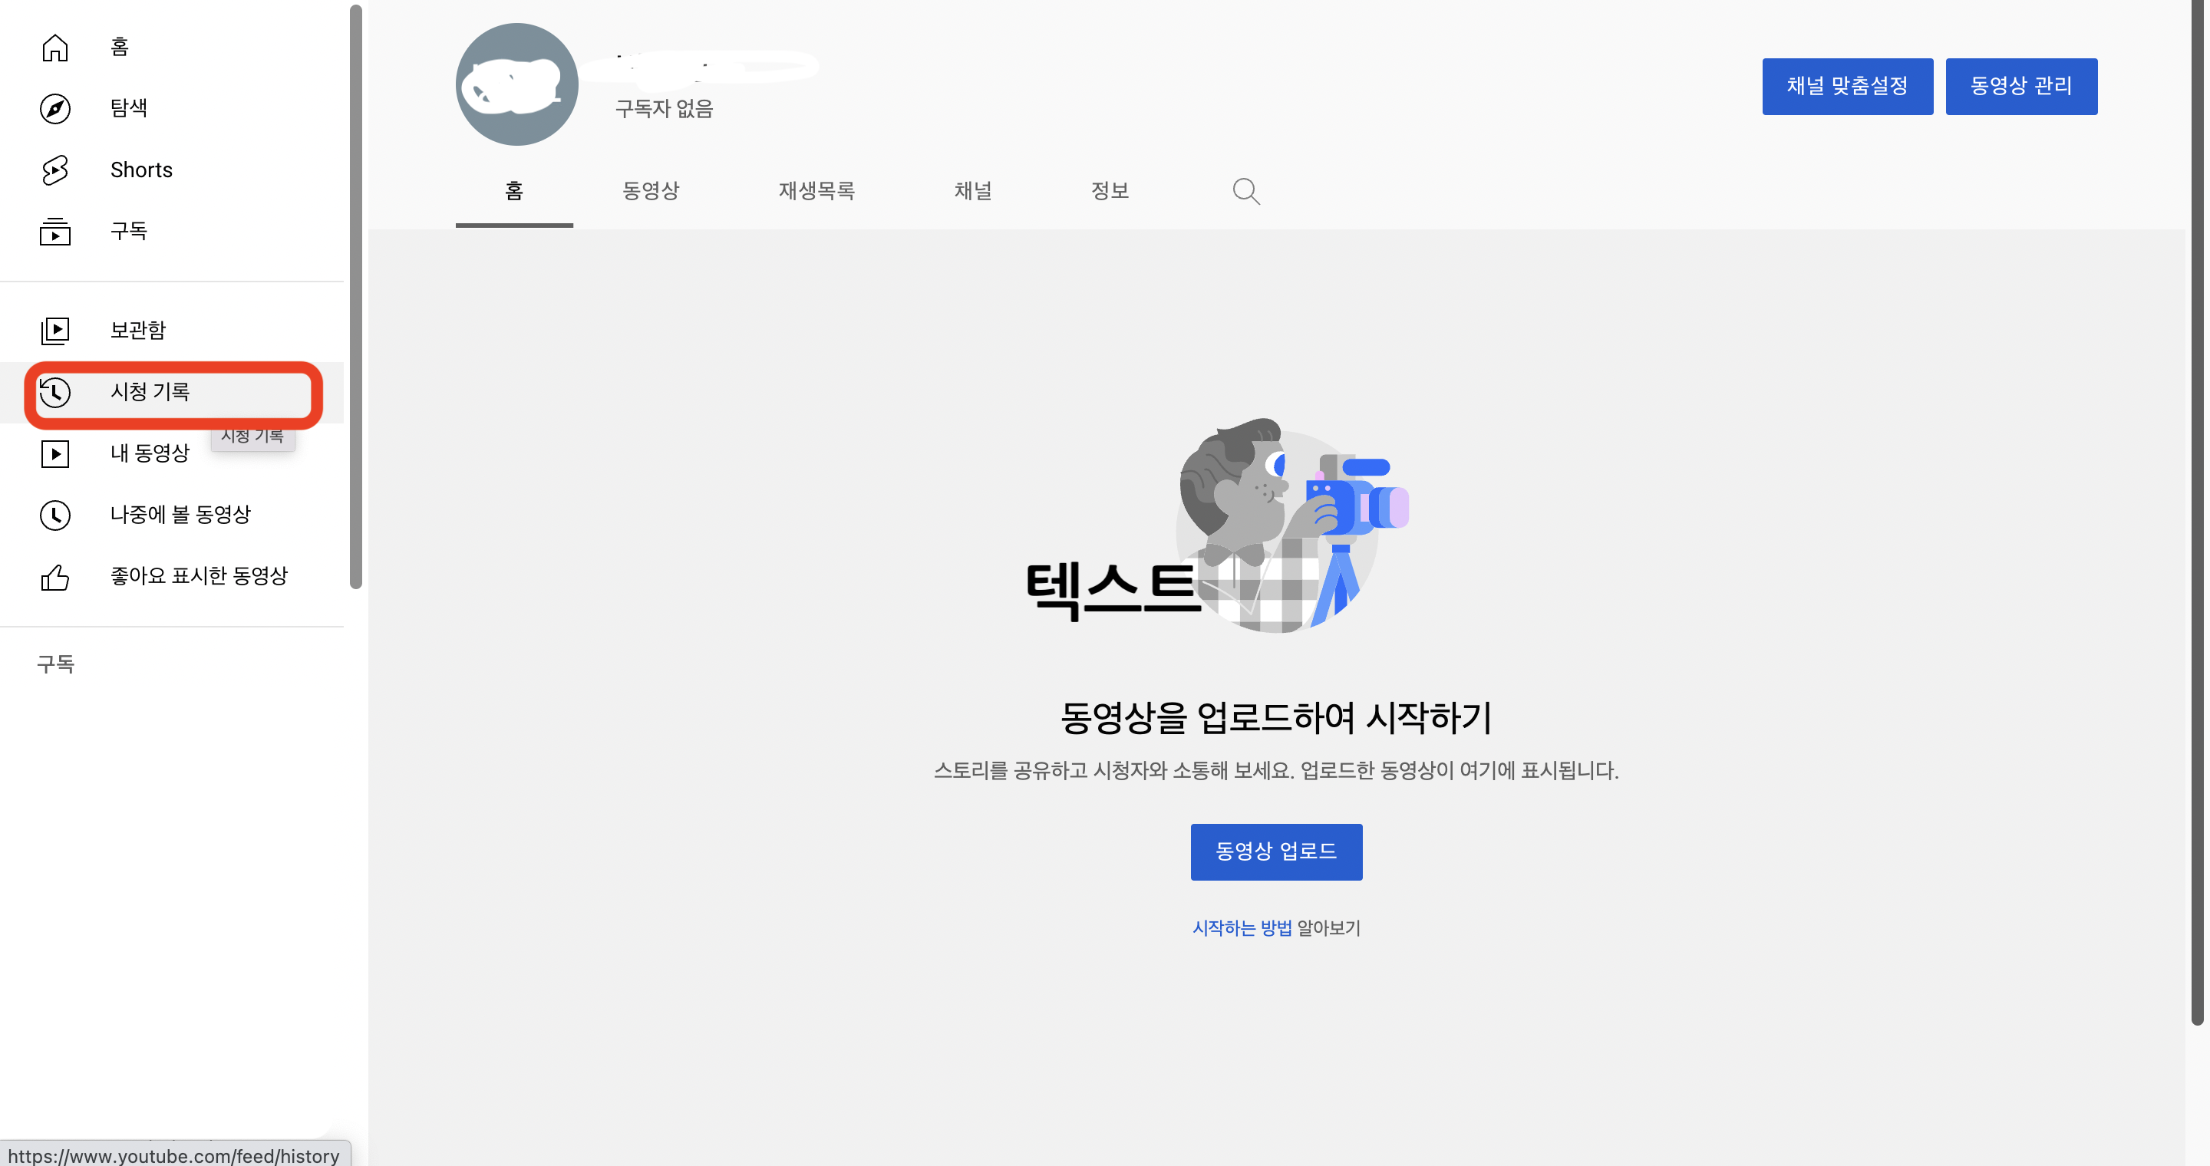
Task: Open 보관함 library icon
Action: [x=55, y=330]
